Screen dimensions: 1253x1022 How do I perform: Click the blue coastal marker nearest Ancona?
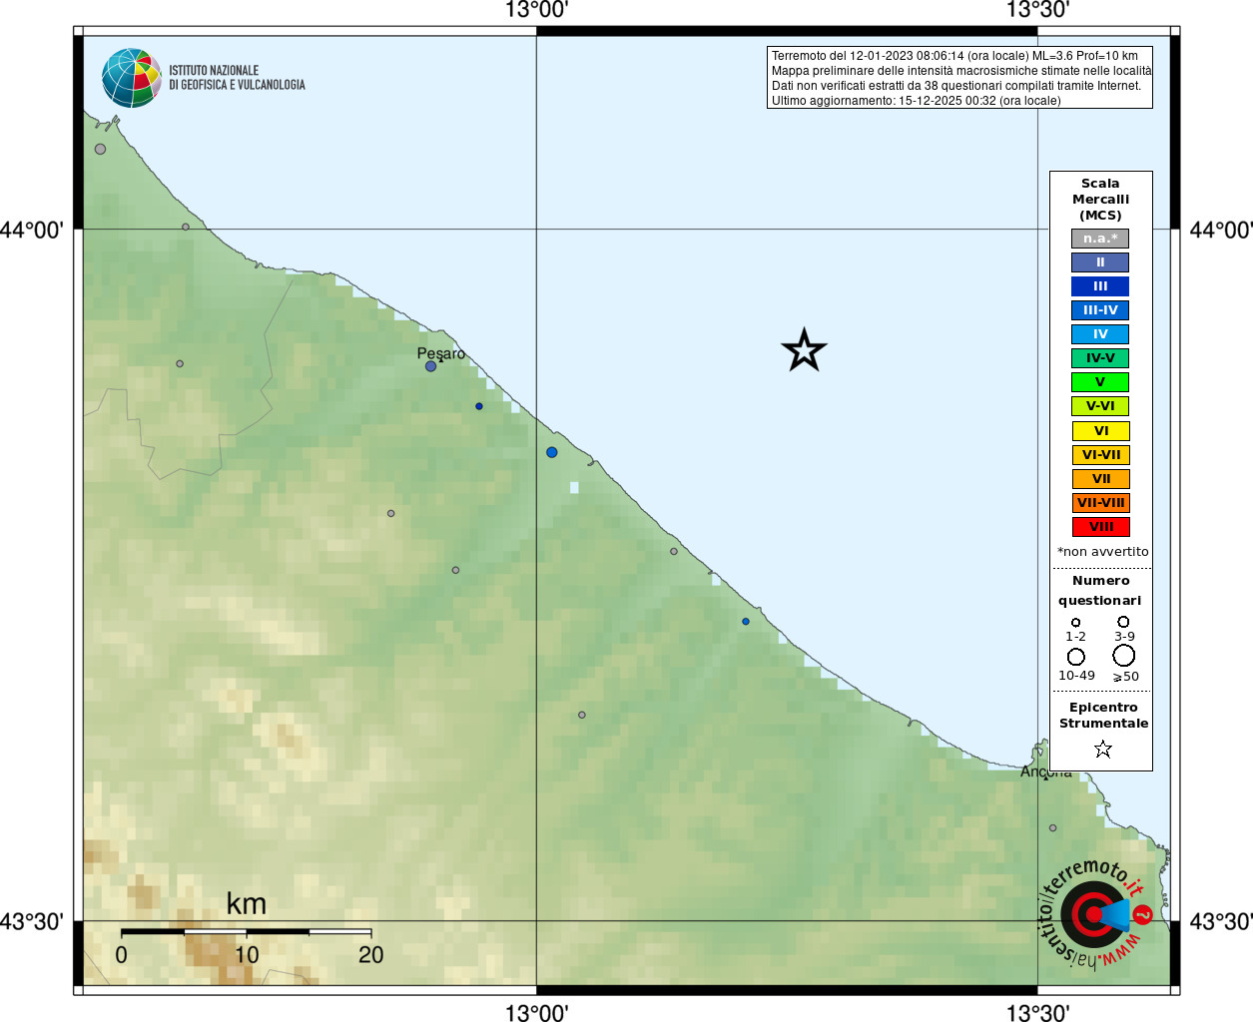click(x=745, y=621)
